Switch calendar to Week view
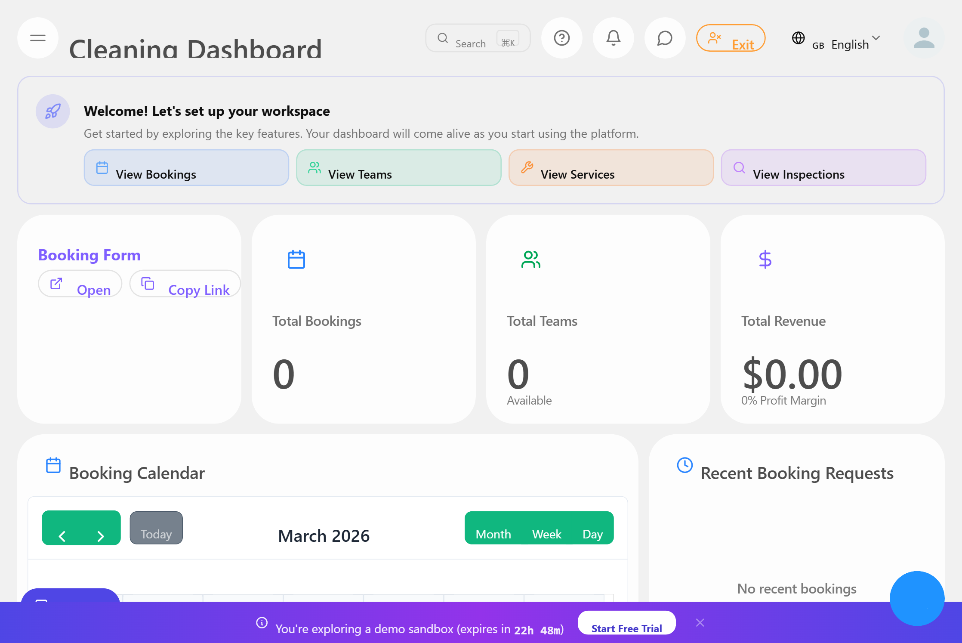The width and height of the screenshot is (962, 643). tap(546, 534)
